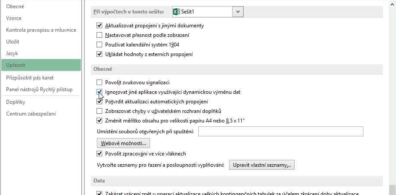Uncheck Aktualizovat propojení s jinými dokumenty
This screenshot has height=195, width=396.
(x=100, y=26)
